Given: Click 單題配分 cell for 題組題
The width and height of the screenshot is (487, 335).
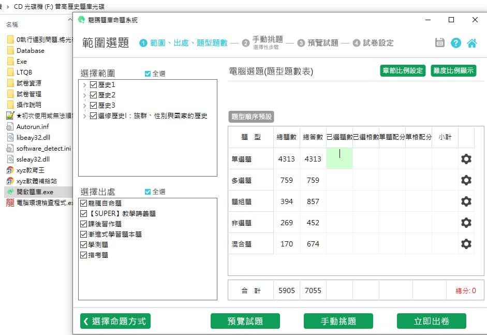Looking at the screenshot, I should click(392, 201).
